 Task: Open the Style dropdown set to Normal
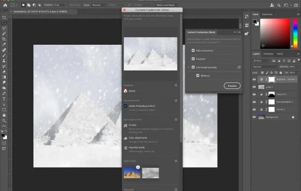[99, 5]
